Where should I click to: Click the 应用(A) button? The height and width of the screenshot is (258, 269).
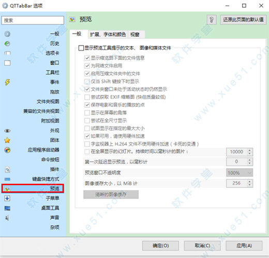(x=244, y=246)
